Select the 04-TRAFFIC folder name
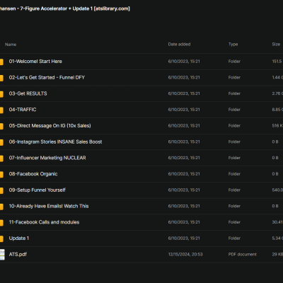Viewport: 283px width, 283px height. 23,110
